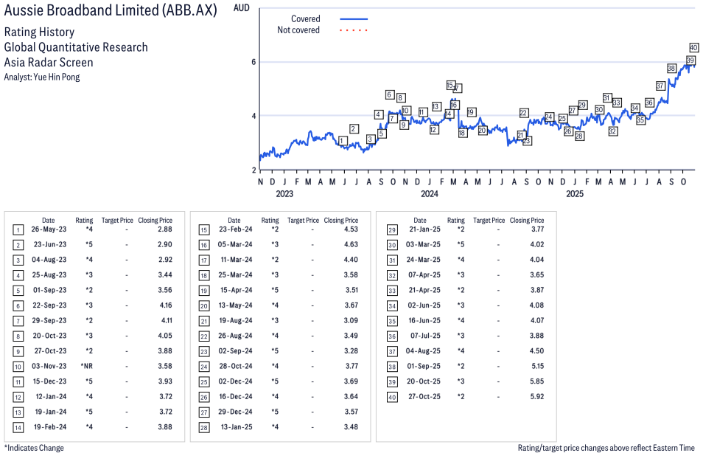Select the 5.92 closing price value
This screenshot has height=453, width=703.
[x=536, y=395]
